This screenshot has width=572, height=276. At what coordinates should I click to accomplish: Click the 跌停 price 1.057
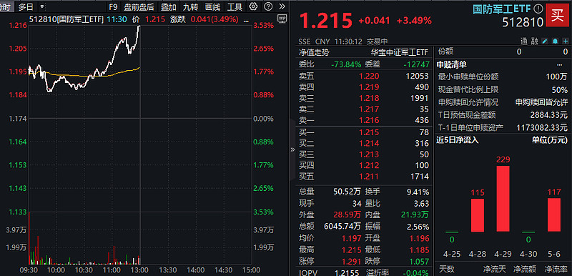tap(420, 261)
